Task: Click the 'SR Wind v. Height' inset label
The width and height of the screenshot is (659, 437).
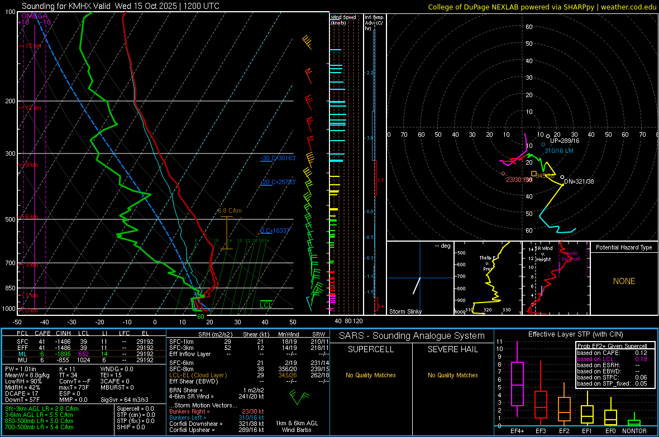Action: pos(544,254)
